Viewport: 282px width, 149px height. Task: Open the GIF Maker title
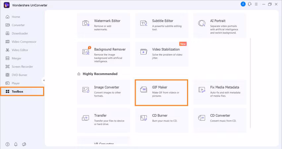(160, 87)
